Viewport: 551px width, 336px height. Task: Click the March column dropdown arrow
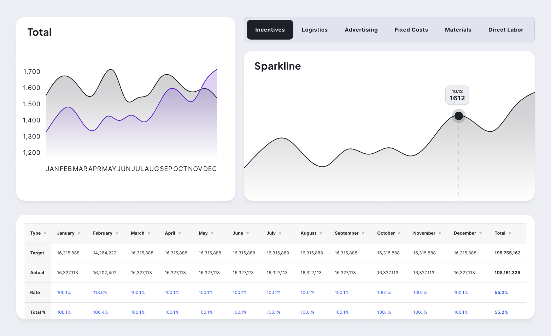[149, 234]
